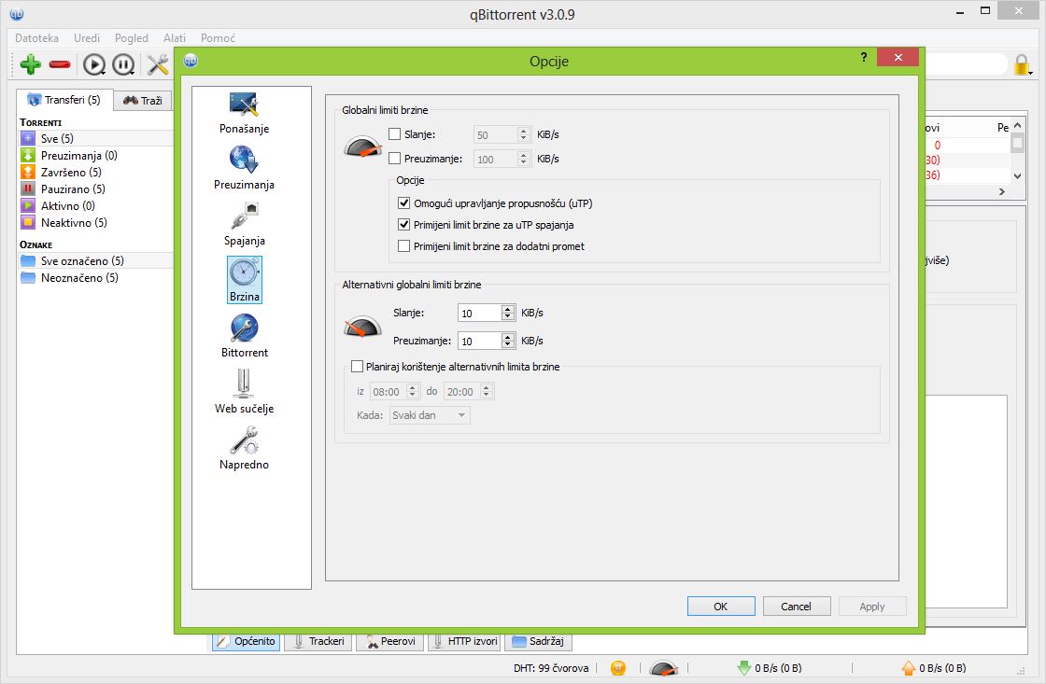Resume torrents with the play toolbar icon
Screen dimensions: 1046x684
pos(94,64)
